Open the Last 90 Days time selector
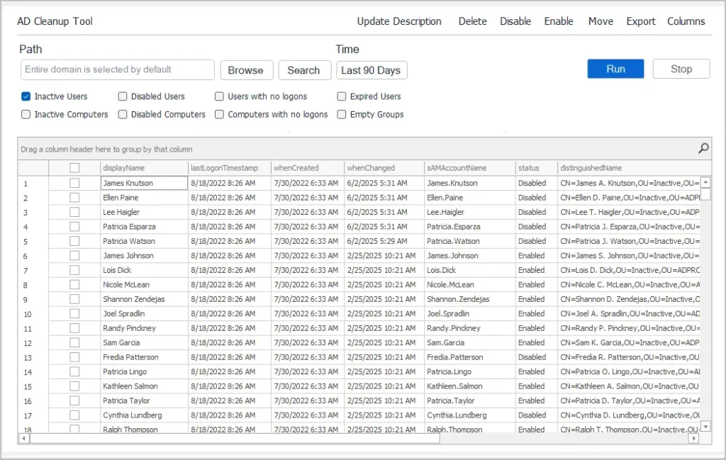This screenshot has height=460, width=726. [x=372, y=70]
